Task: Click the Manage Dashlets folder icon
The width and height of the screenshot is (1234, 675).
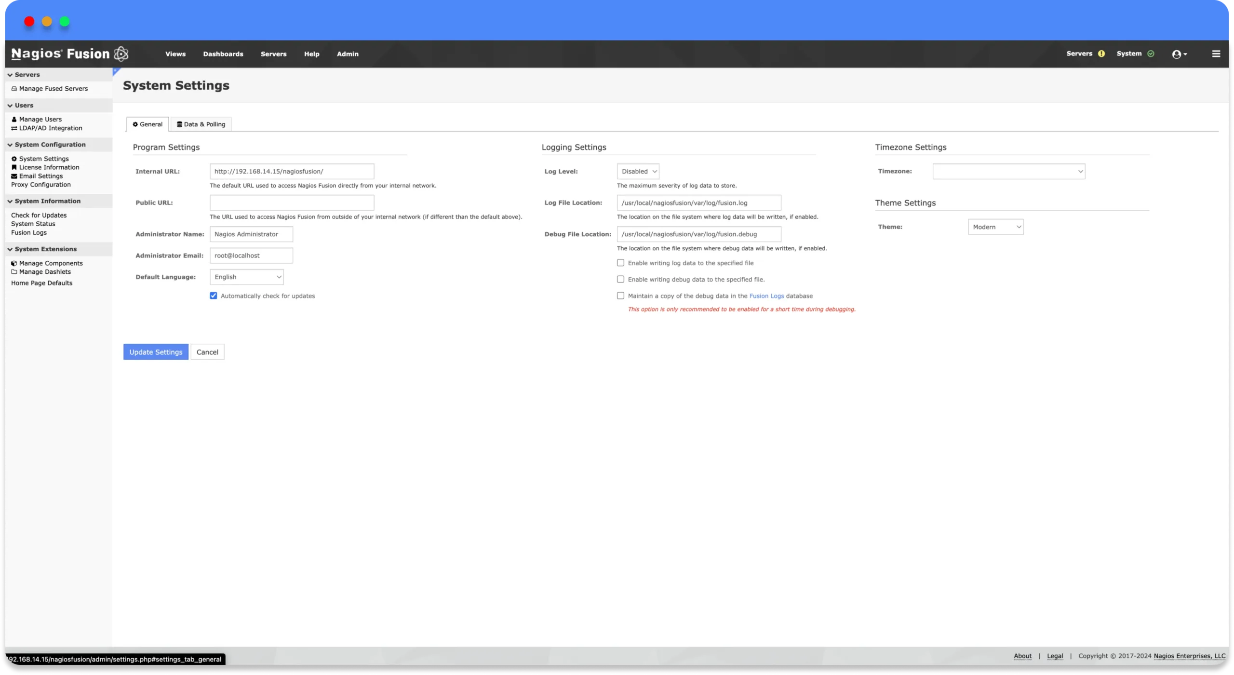Action: click(x=14, y=272)
